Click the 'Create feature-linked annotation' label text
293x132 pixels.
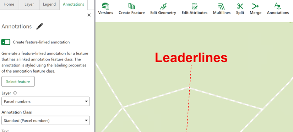(x=41, y=42)
